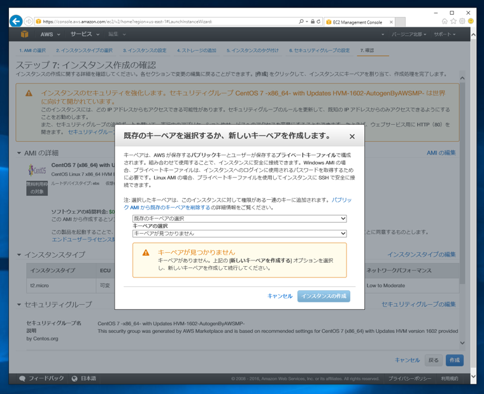This screenshot has width=484, height=394.
Task: Open the サービス menu dropdown
Action: (x=85, y=34)
